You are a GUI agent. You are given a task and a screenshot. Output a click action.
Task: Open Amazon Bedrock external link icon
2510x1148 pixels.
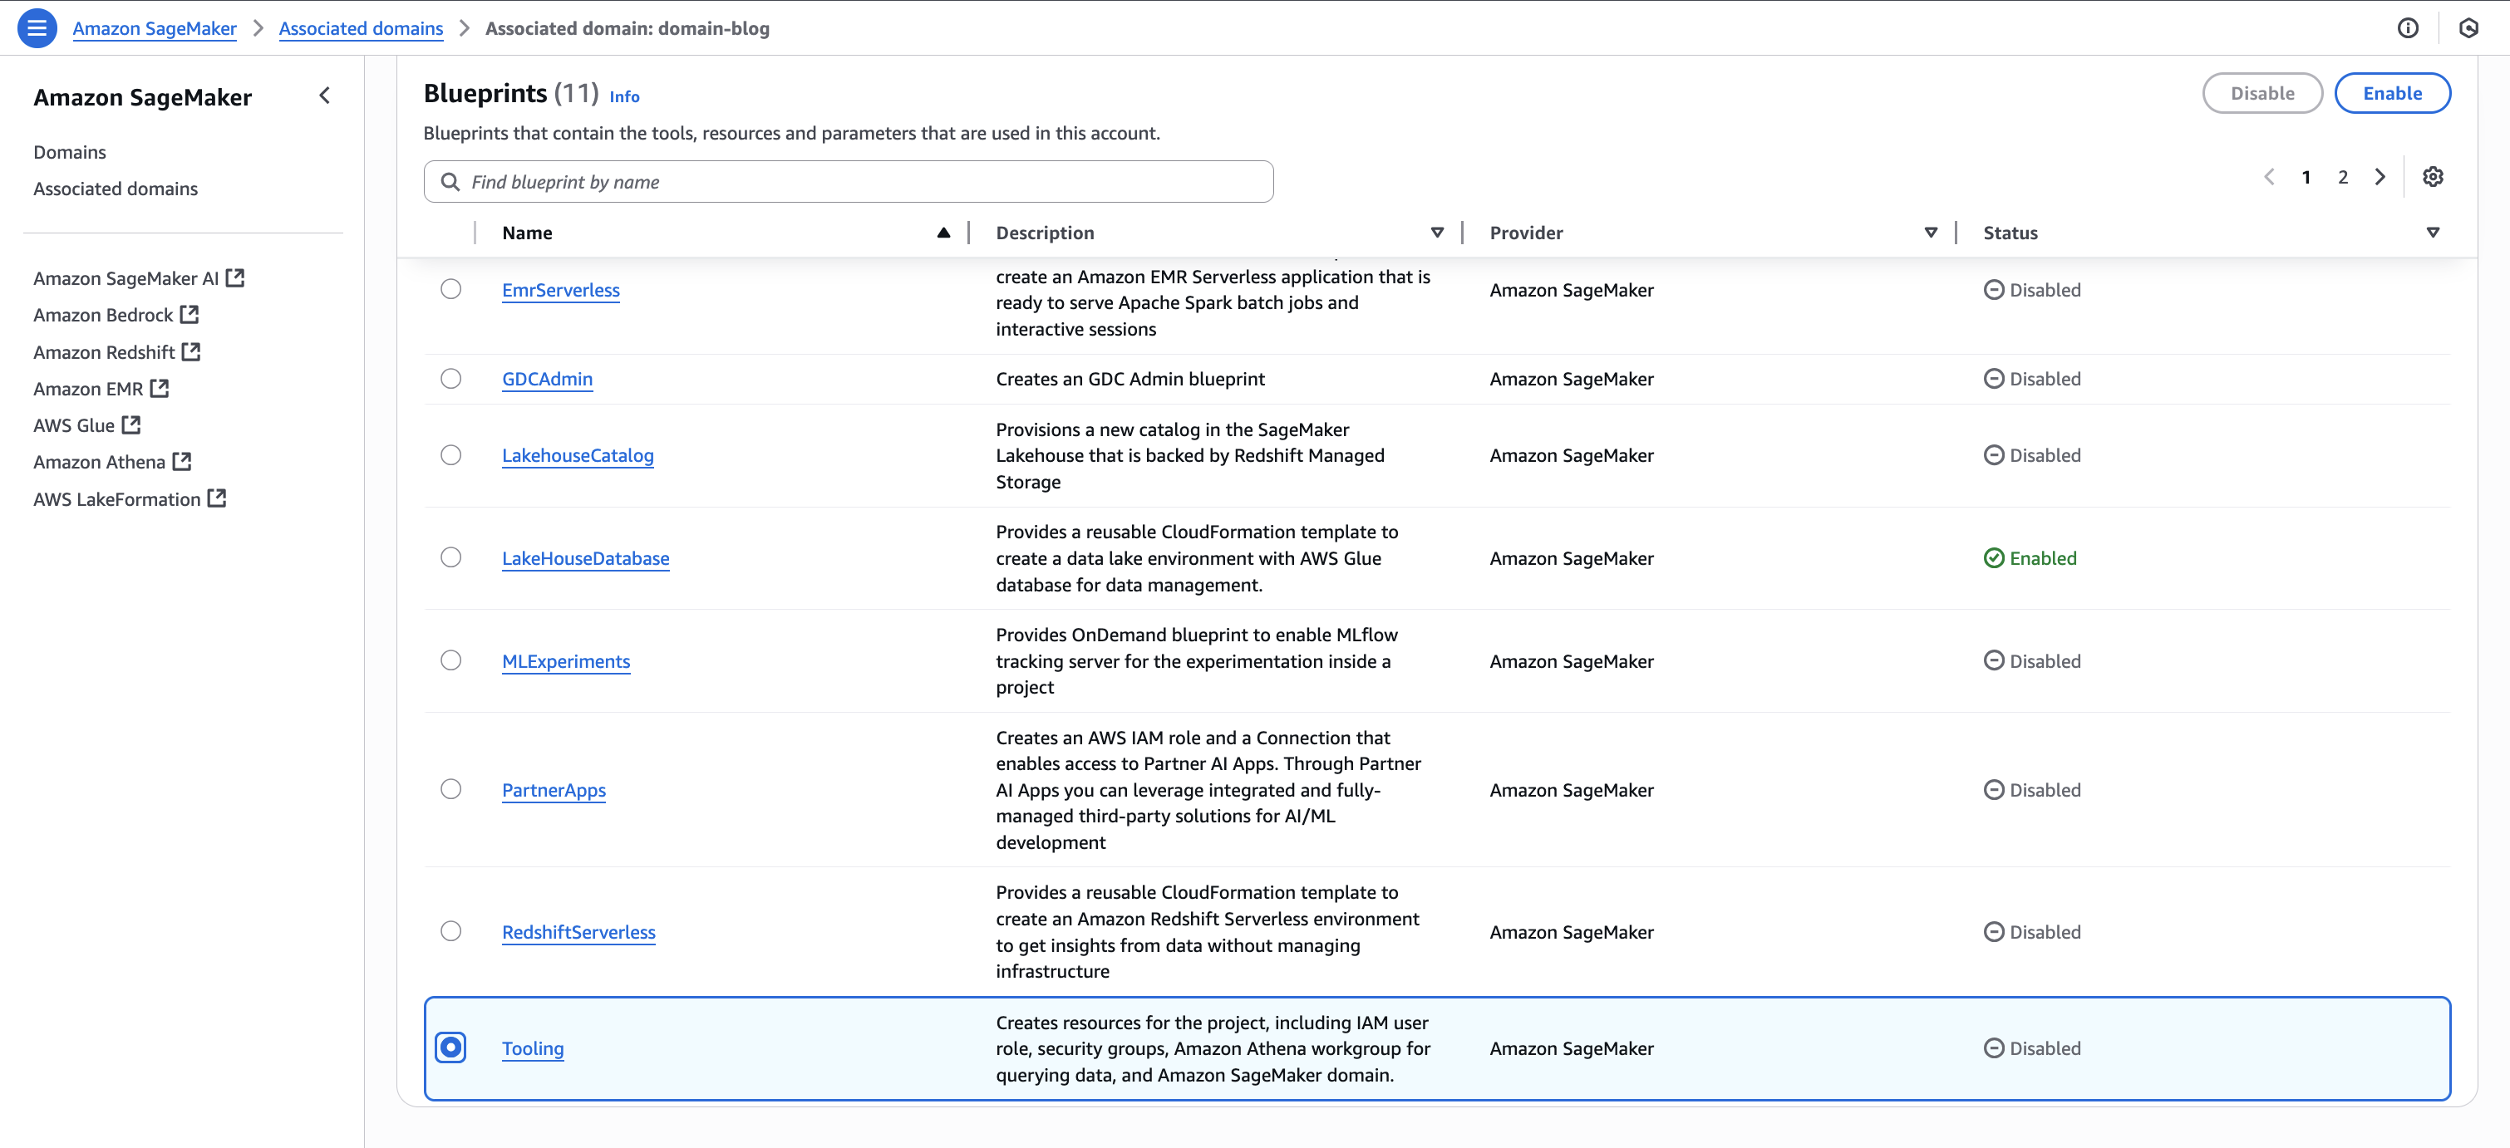(189, 315)
